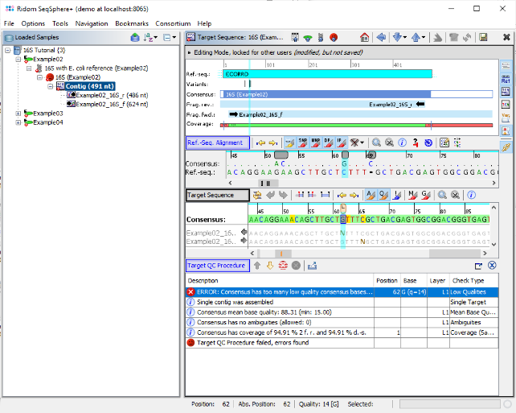
Task: Click the save floppy disk icon
Action: [483, 37]
